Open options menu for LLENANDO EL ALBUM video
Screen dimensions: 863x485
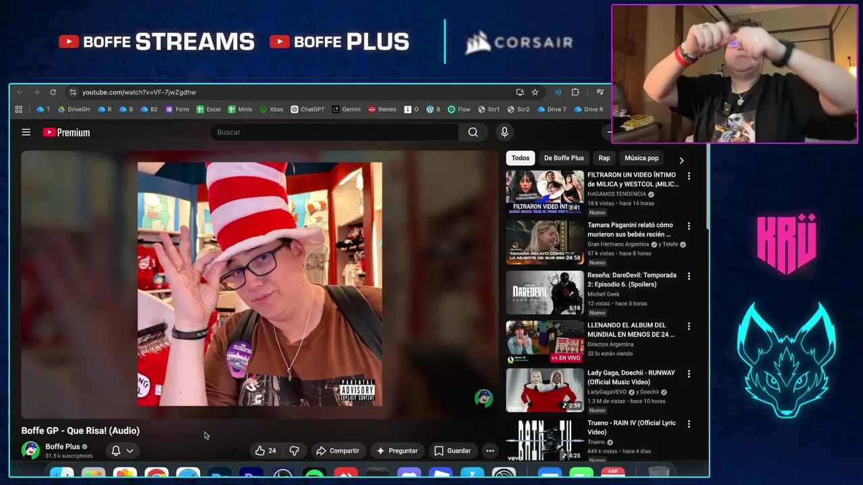pyautogui.click(x=688, y=326)
